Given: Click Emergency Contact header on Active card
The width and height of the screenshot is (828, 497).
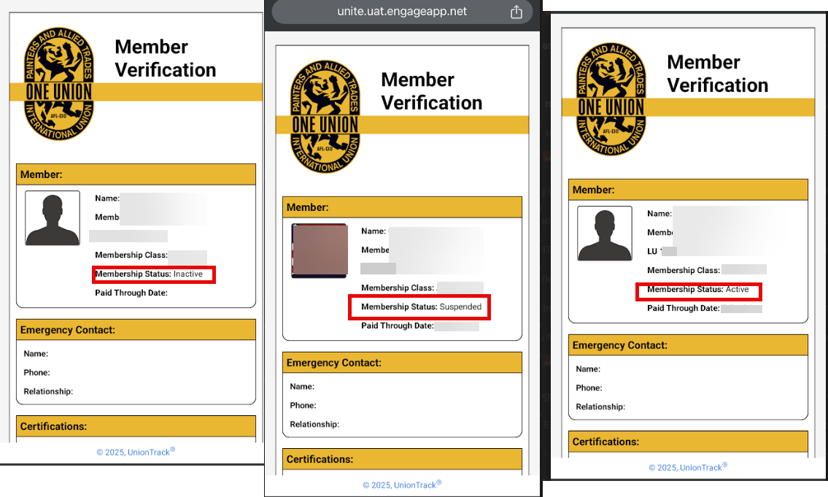Looking at the screenshot, I should pyautogui.click(x=688, y=345).
